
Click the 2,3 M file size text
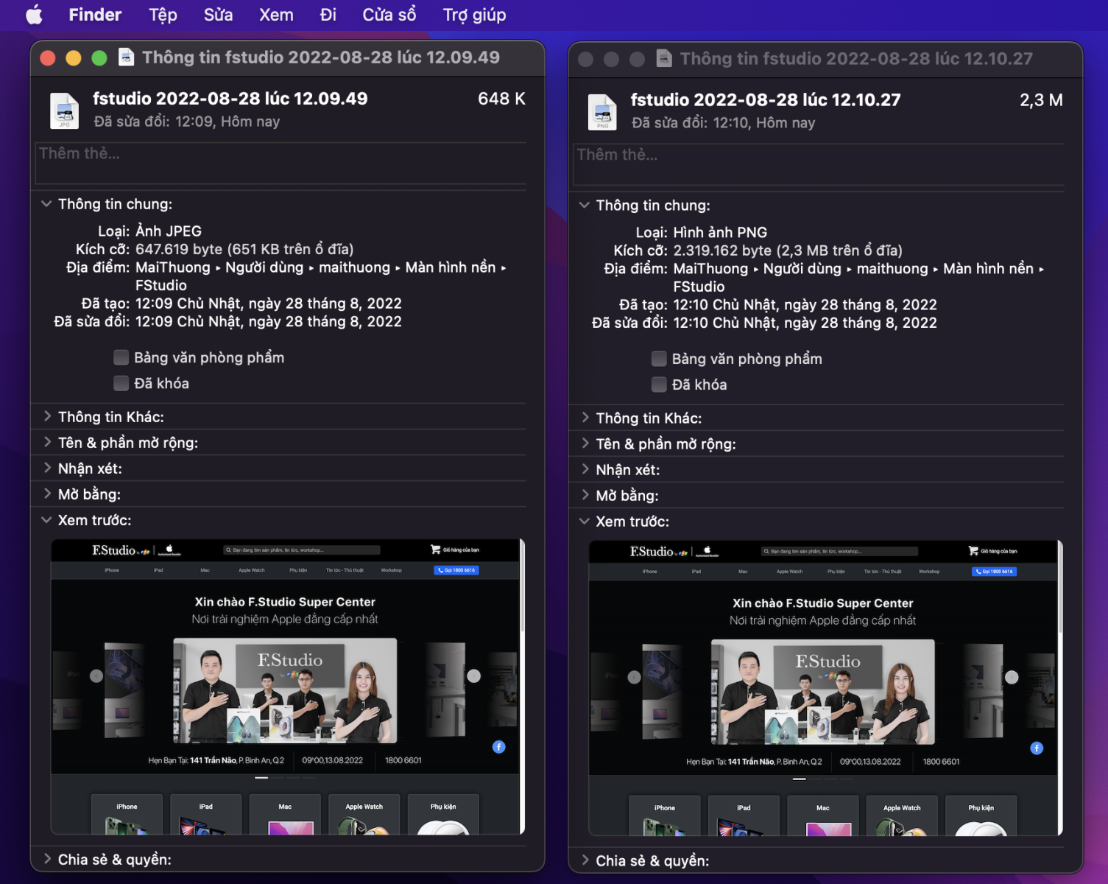1041,100
